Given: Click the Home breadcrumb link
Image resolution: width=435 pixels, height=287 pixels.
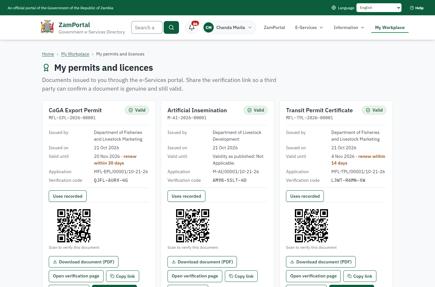Looking at the screenshot, I should [48, 54].
